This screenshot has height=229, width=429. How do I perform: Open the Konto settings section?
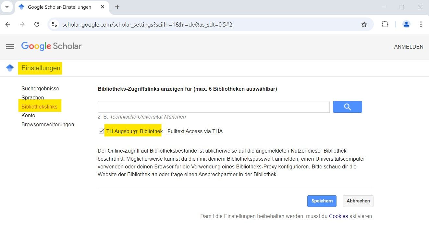(x=28, y=115)
